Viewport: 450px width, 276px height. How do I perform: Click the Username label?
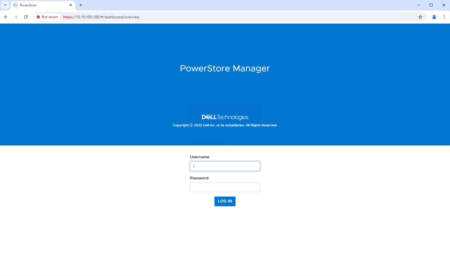[199, 157]
